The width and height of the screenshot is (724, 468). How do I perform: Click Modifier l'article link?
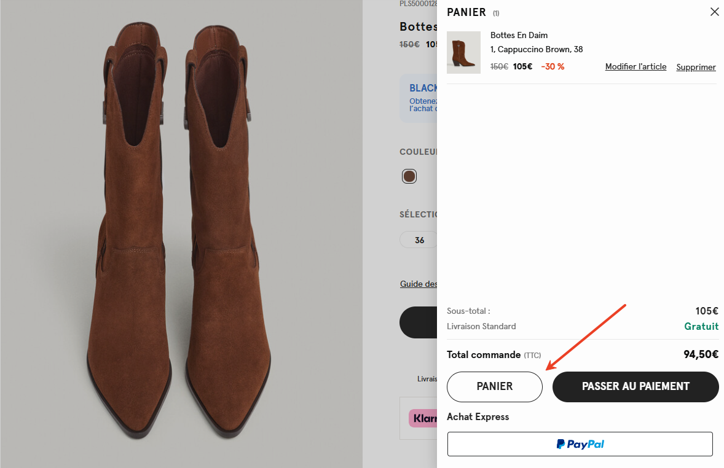pos(635,67)
